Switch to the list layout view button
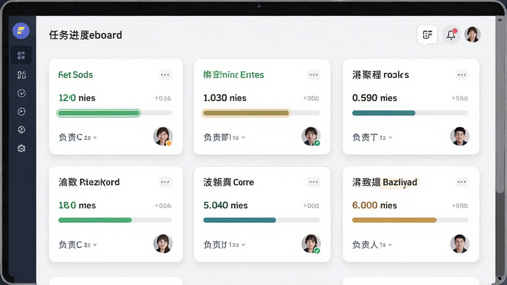 pos(427,35)
